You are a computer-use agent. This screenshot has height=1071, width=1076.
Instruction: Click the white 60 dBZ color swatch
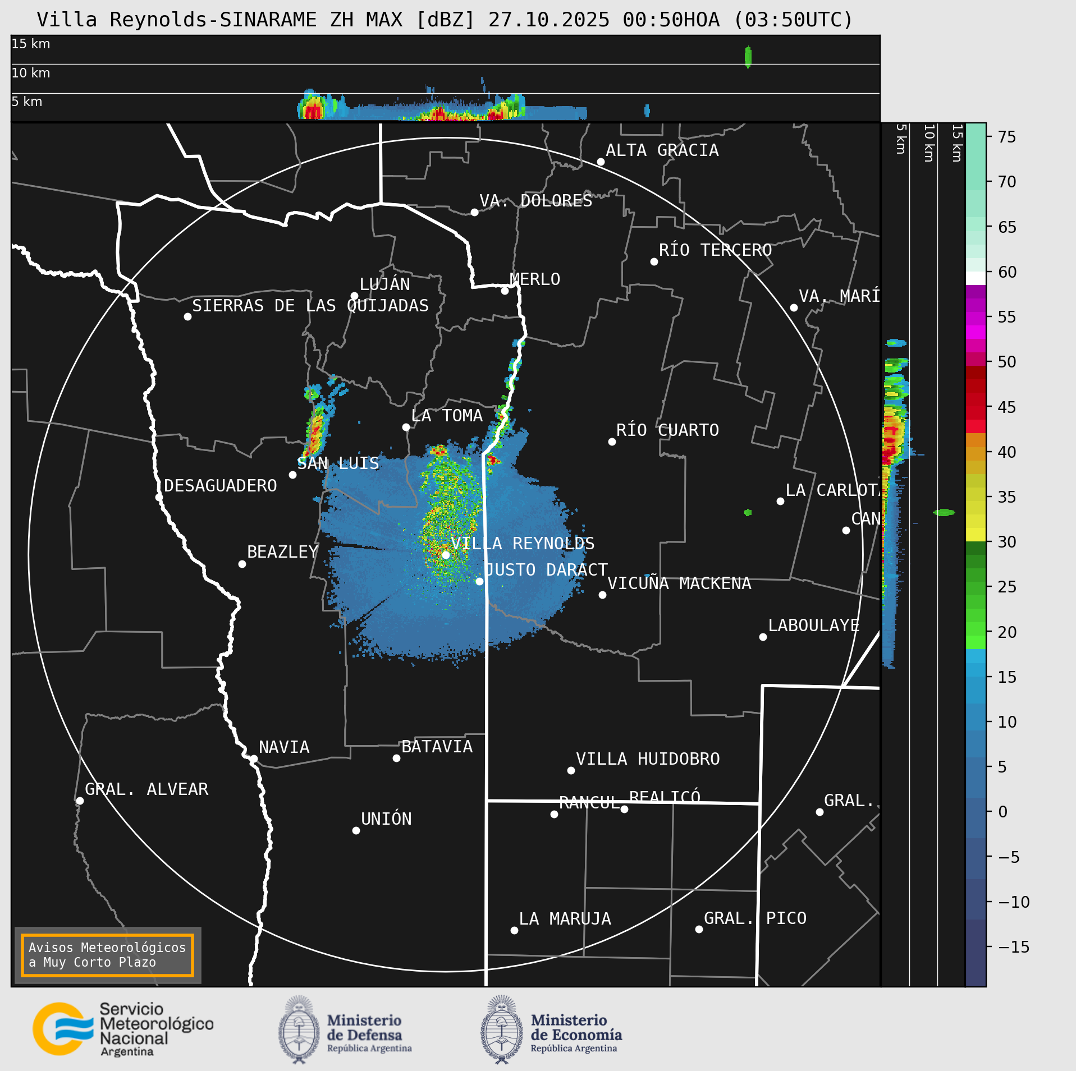pos(976,278)
